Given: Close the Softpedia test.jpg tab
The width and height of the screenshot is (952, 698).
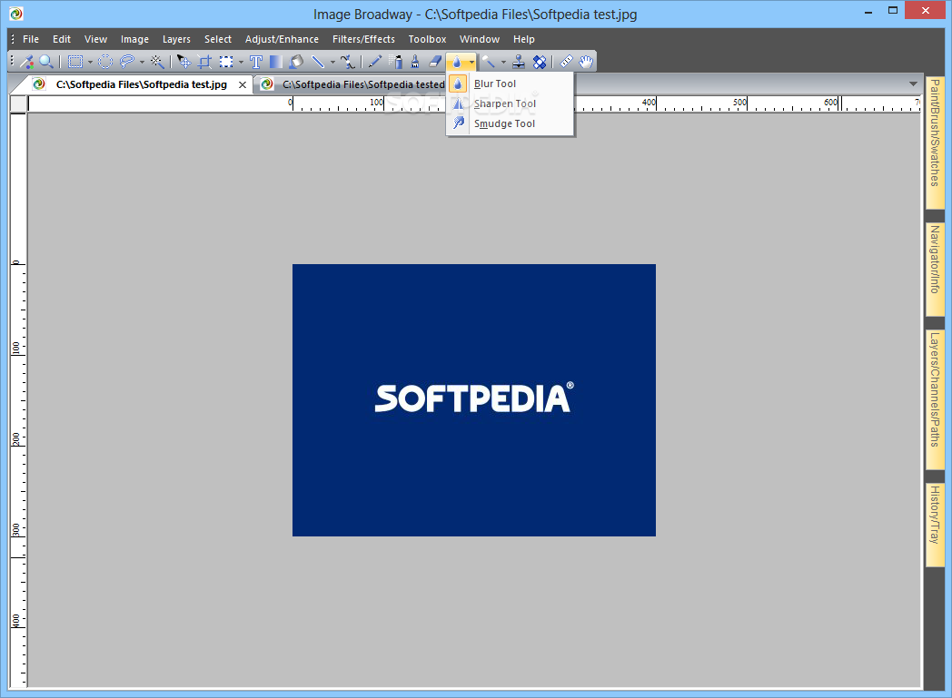Looking at the screenshot, I should coord(243,85).
